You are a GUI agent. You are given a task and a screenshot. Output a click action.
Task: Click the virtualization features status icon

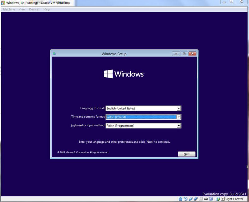click(x=211, y=199)
